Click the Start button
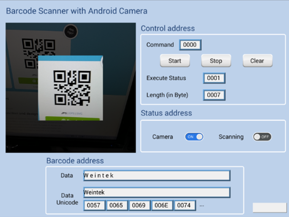Image resolution: width=289 pixels, height=217 pixels. pyautogui.click(x=175, y=60)
